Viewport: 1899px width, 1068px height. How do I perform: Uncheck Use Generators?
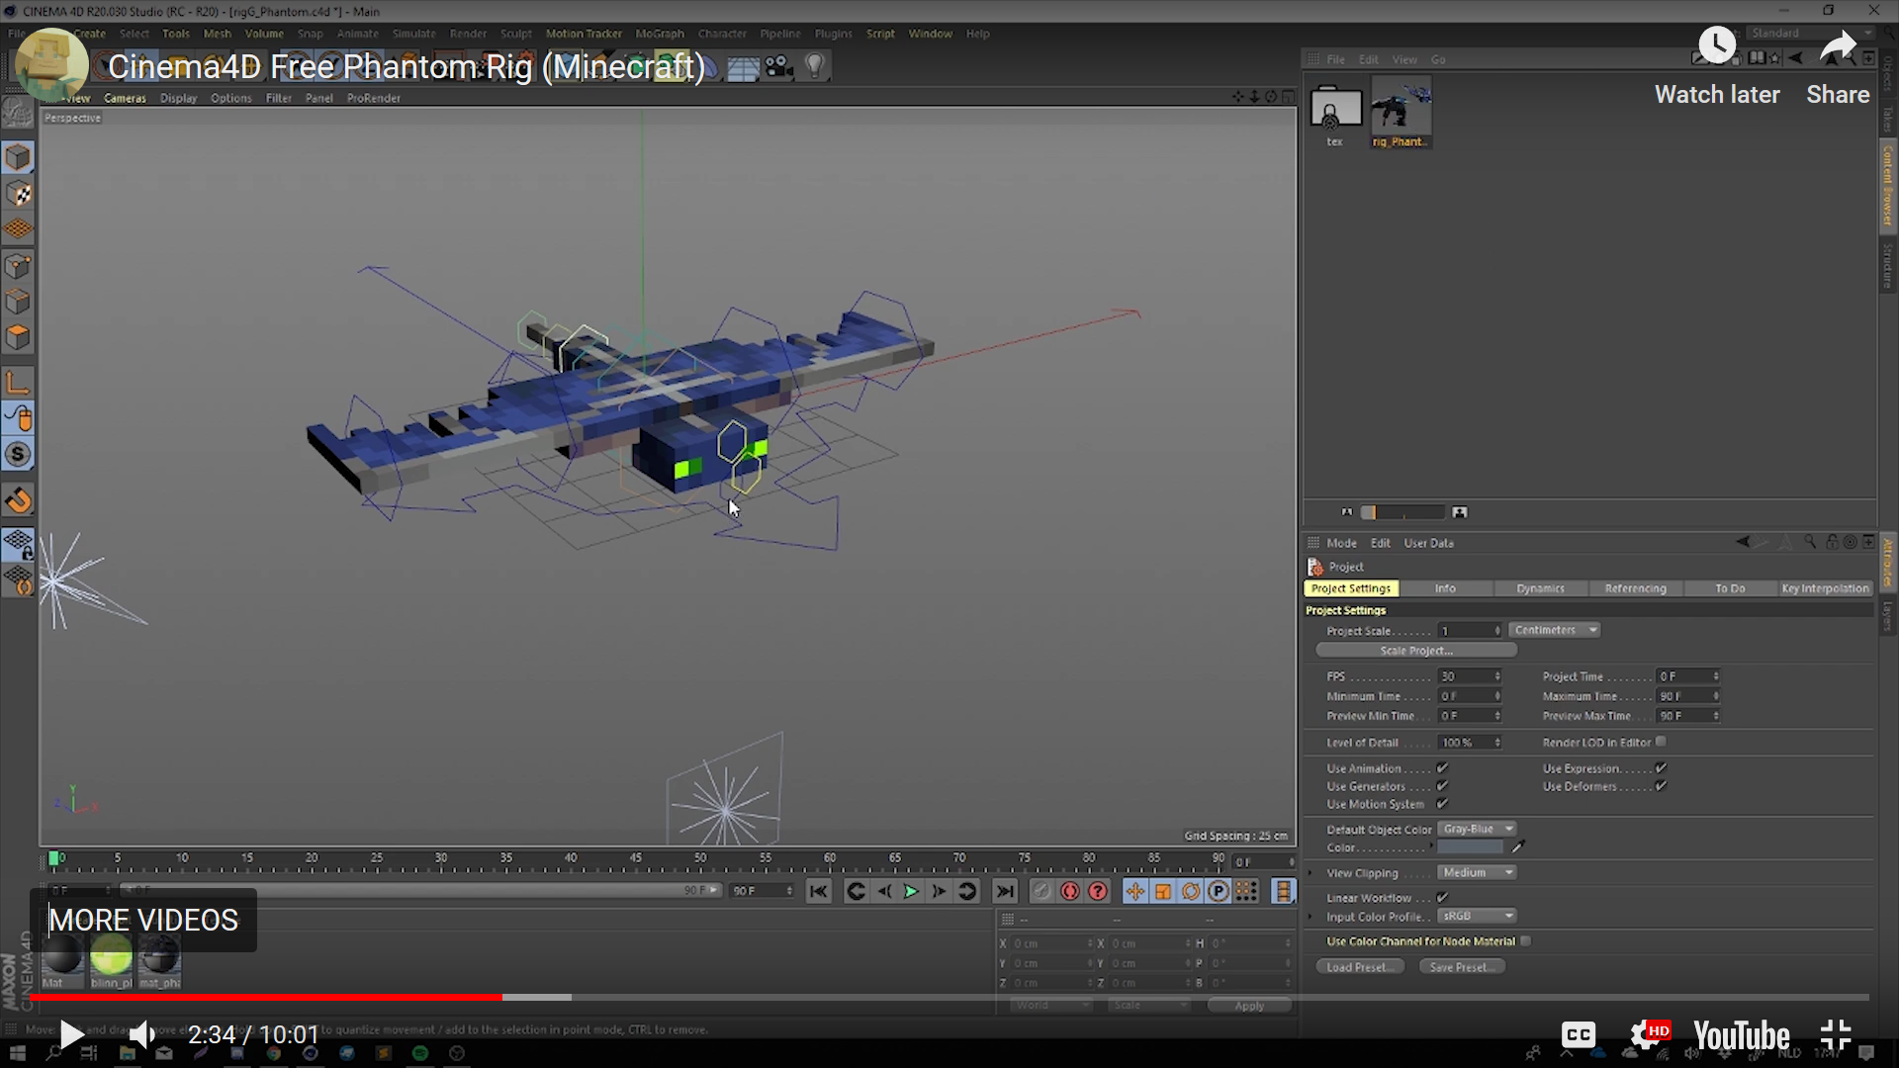(1443, 786)
